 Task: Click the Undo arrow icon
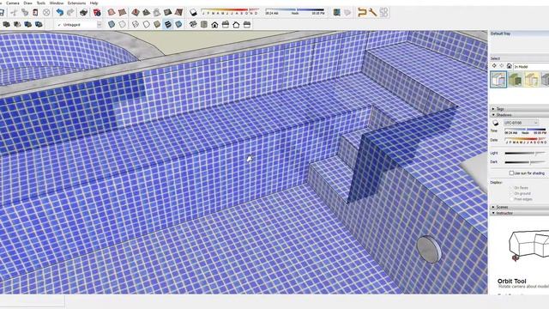pyautogui.click(x=60, y=13)
